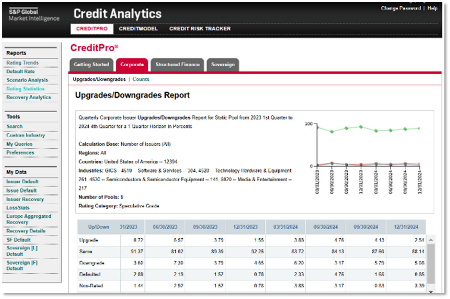450x299 pixels.
Task: Open the Help link
Action: pyautogui.click(x=432, y=8)
